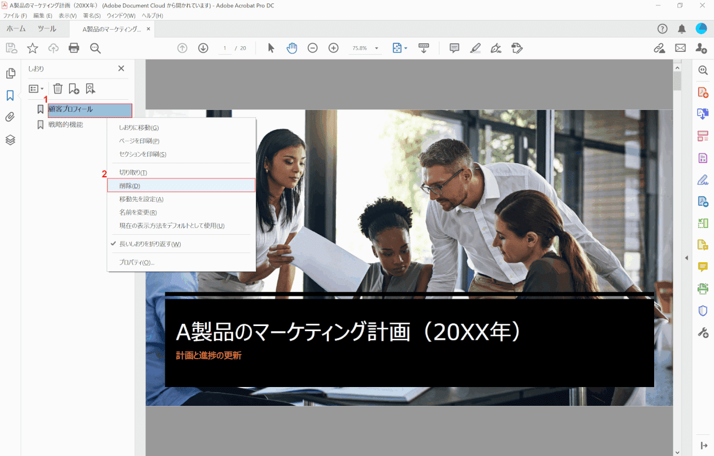Choose 削除(D) from context menu
Viewport: 714px width, 456px height.
(x=181, y=185)
